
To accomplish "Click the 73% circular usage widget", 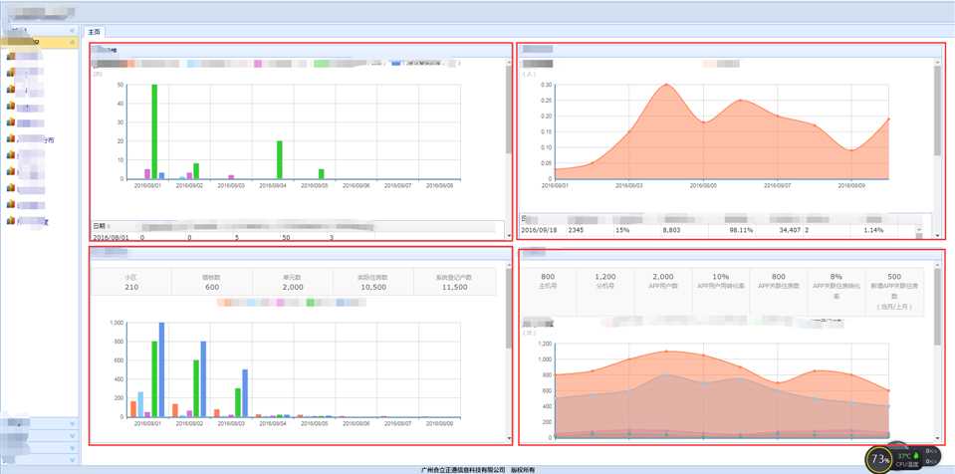I will click(878, 458).
